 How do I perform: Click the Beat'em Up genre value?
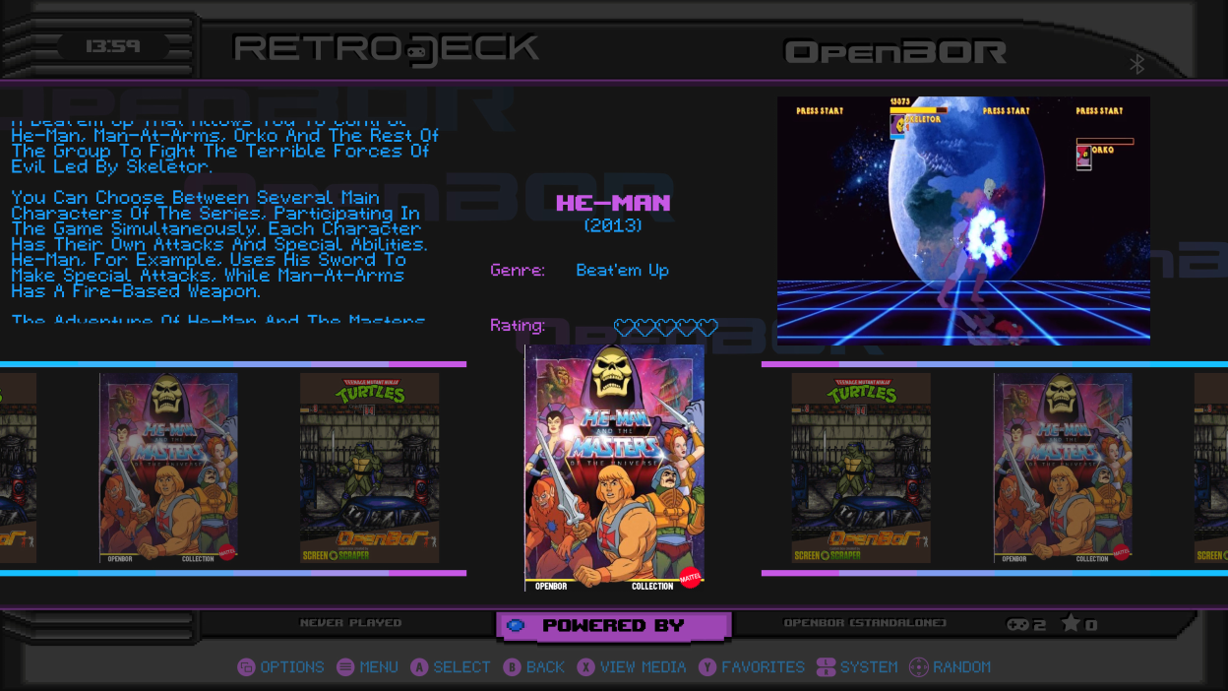coord(622,270)
